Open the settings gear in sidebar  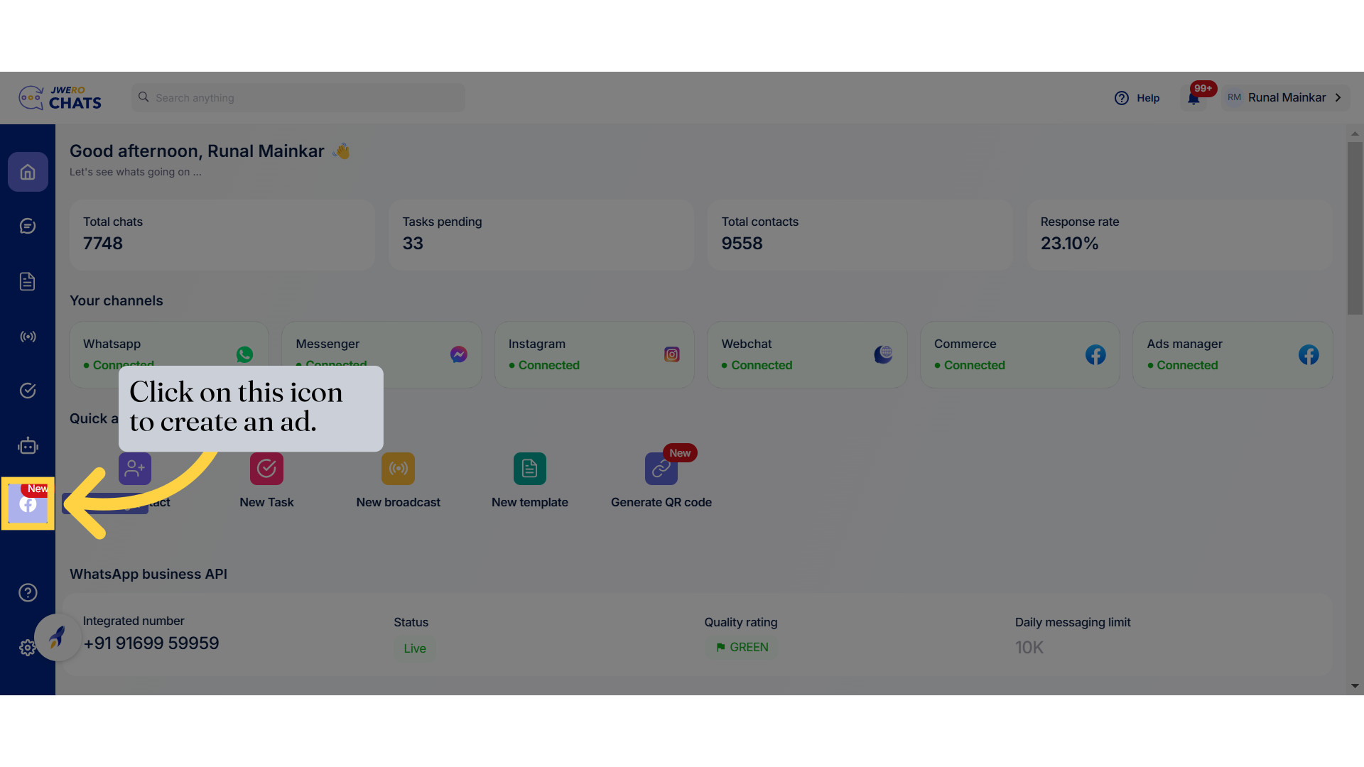pos(26,648)
